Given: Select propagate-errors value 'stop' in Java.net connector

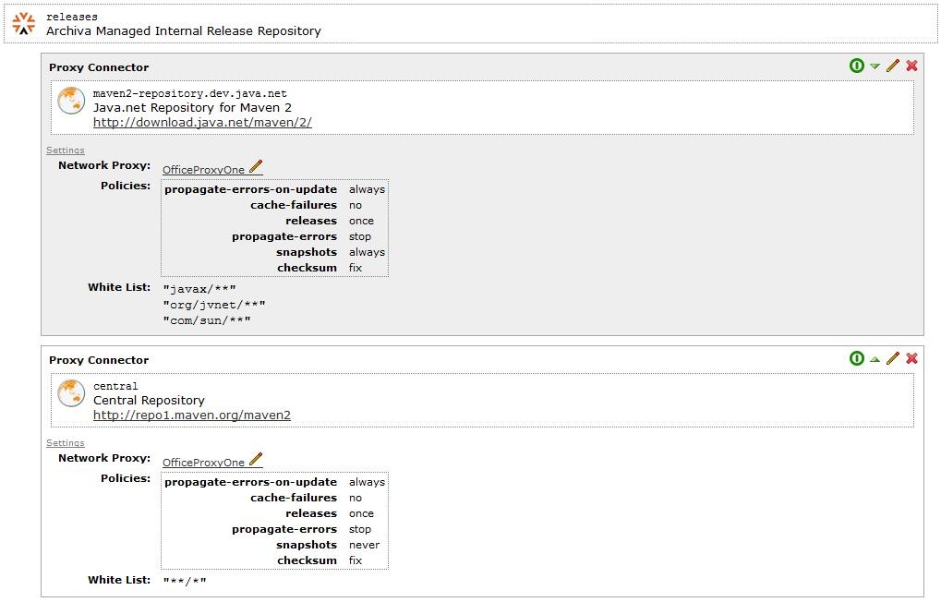Looking at the screenshot, I should [360, 236].
